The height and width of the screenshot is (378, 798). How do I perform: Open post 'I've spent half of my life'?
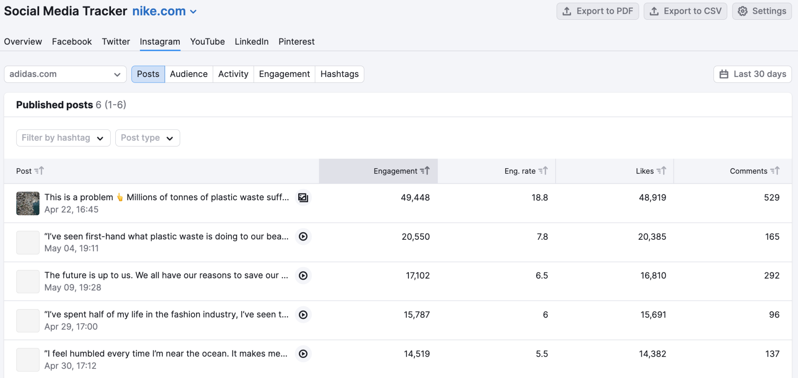[166, 315]
